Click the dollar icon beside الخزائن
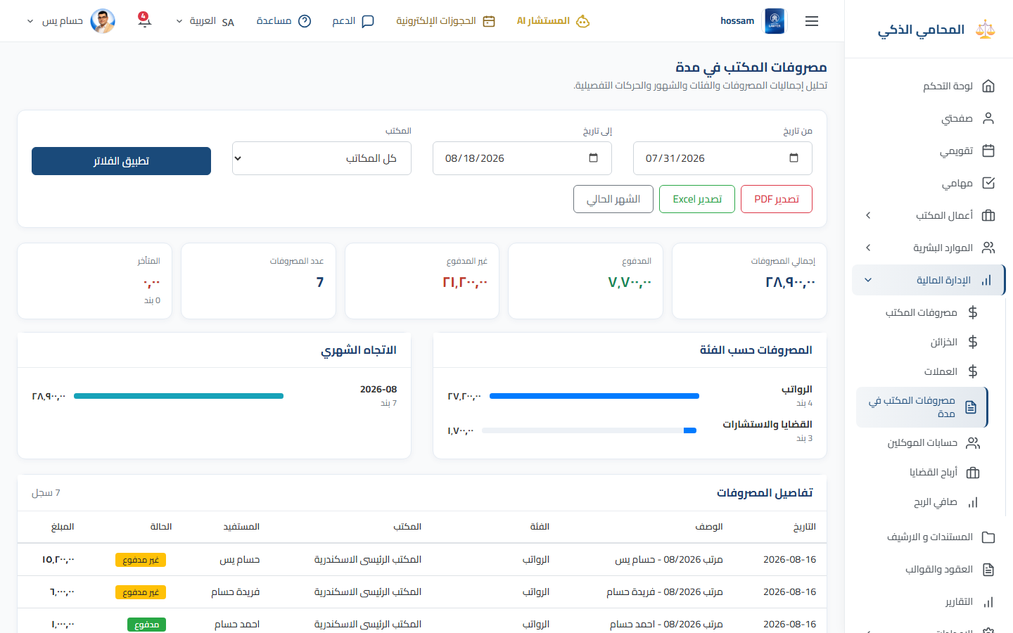 click(x=973, y=342)
